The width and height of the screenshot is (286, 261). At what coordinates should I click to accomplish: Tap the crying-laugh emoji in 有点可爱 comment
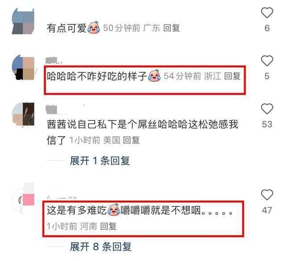94,27
